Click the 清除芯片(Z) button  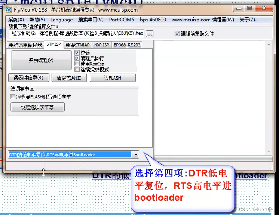click(69, 78)
